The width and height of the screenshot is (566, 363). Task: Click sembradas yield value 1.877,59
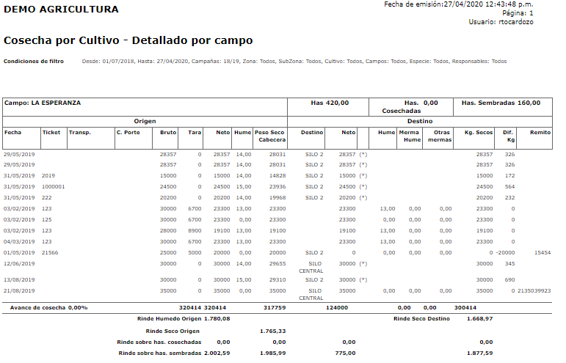[479, 353]
